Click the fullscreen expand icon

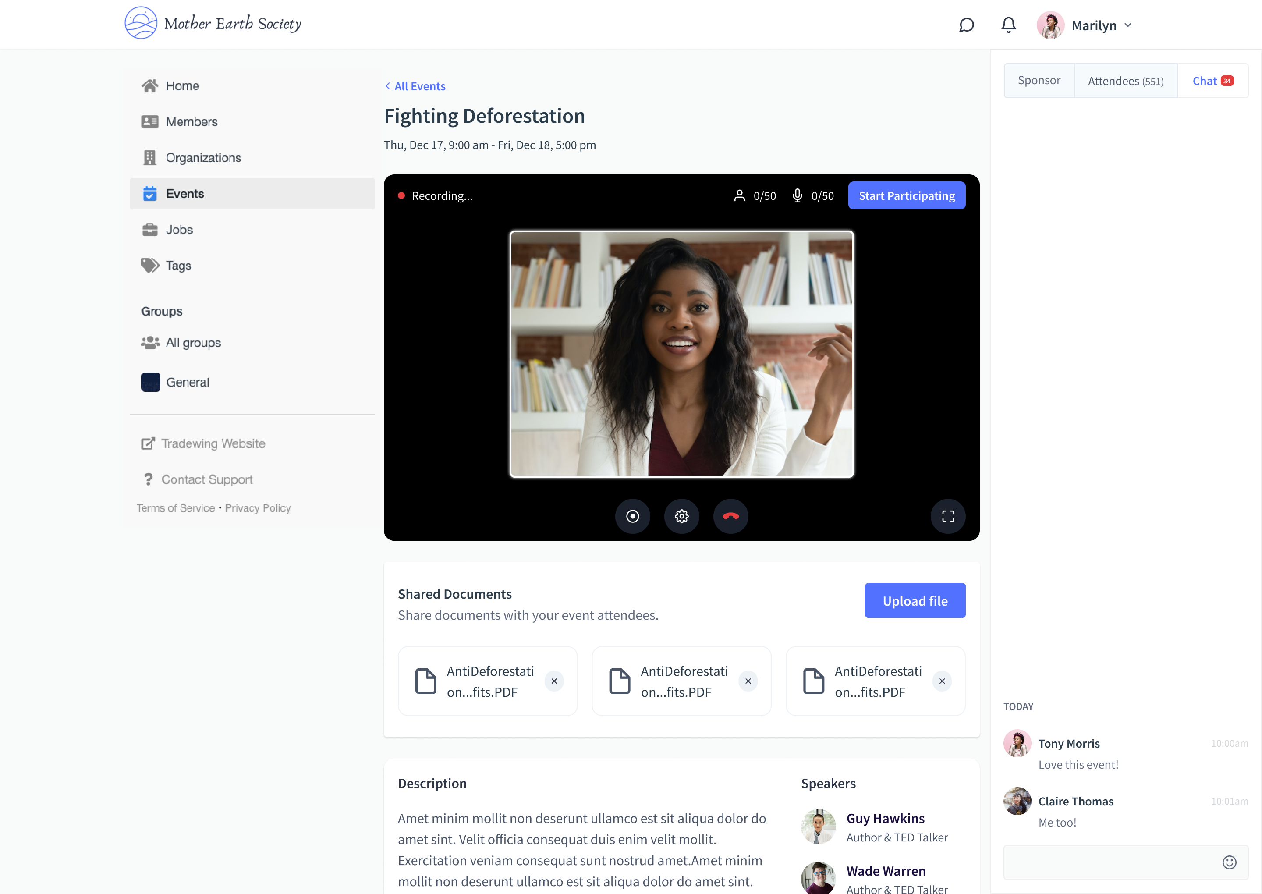point(948,516)
